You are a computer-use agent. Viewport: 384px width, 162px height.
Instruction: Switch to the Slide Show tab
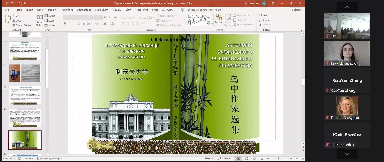tap(101, 10)
